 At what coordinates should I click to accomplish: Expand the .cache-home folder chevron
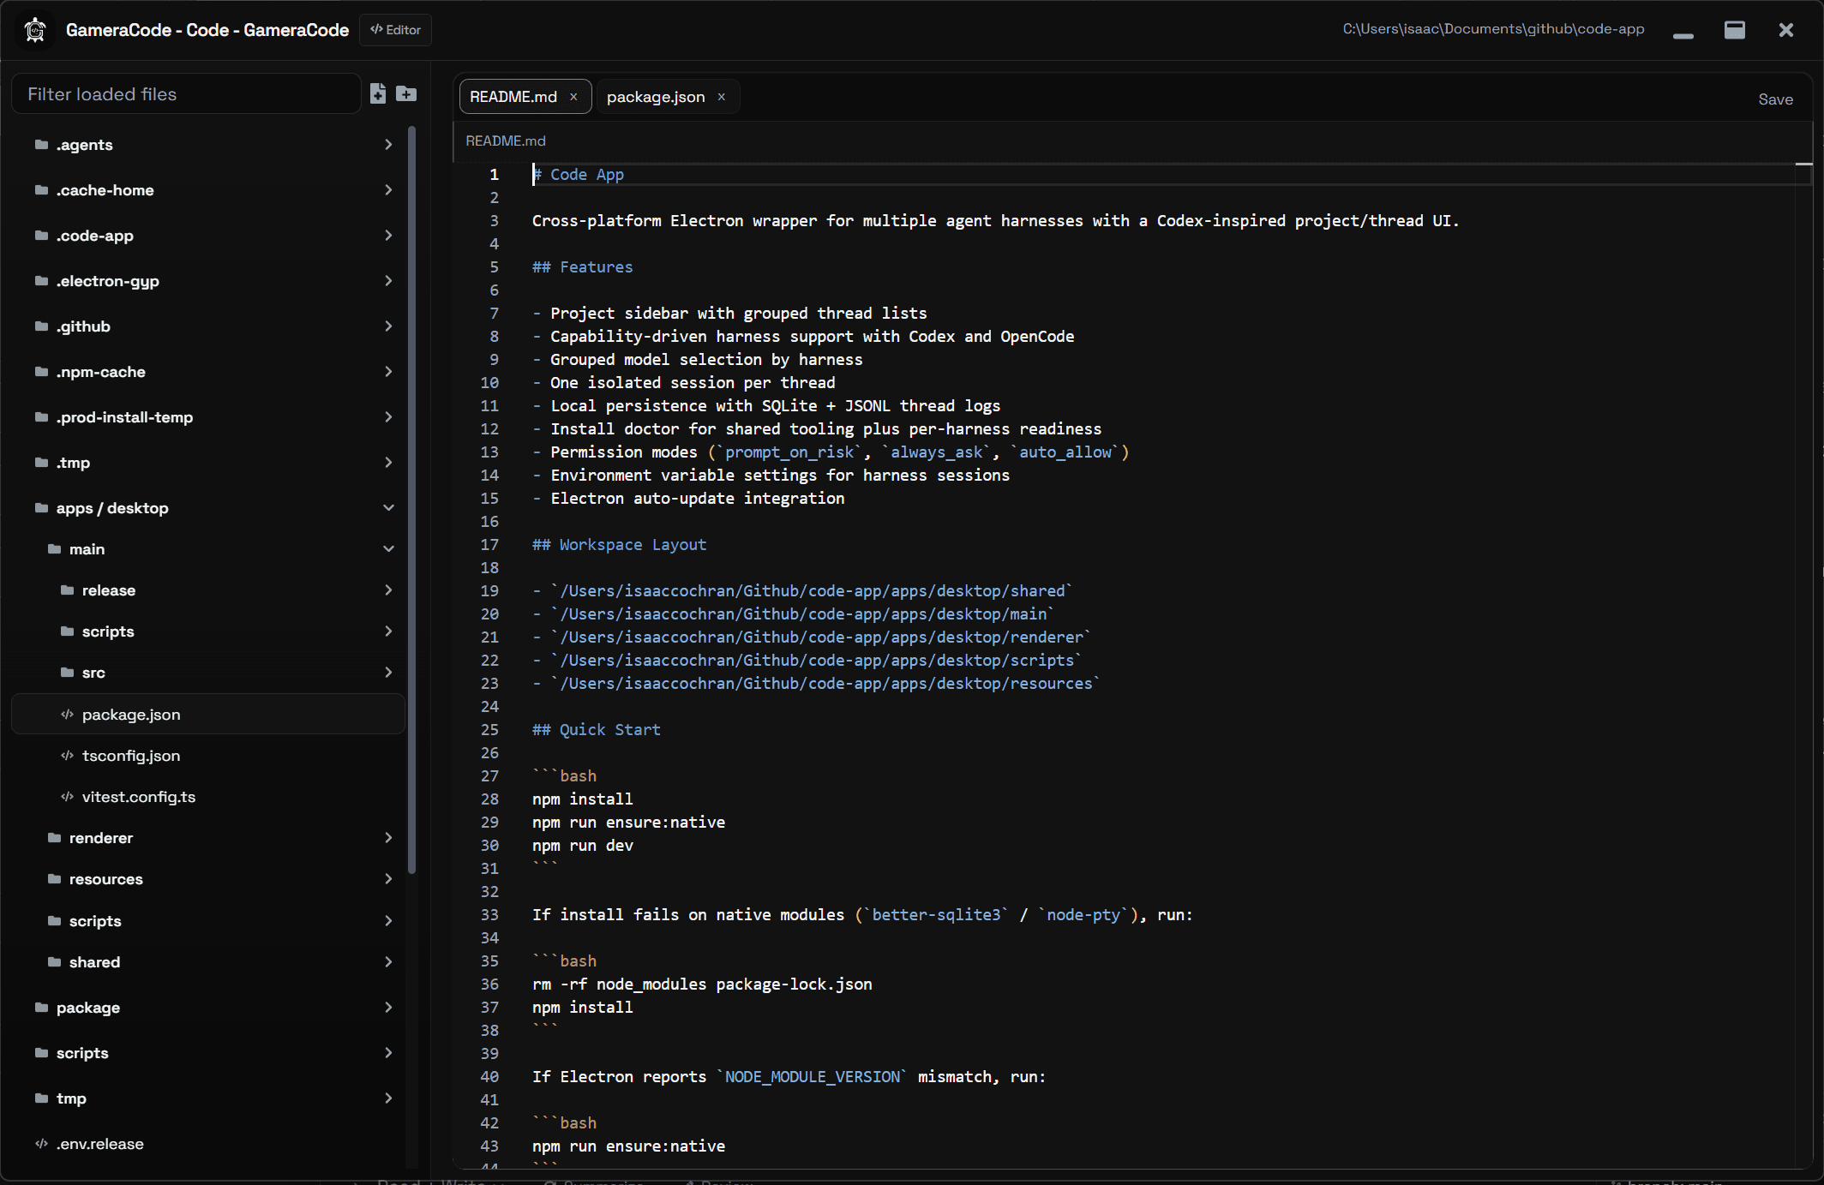point(388,189)
